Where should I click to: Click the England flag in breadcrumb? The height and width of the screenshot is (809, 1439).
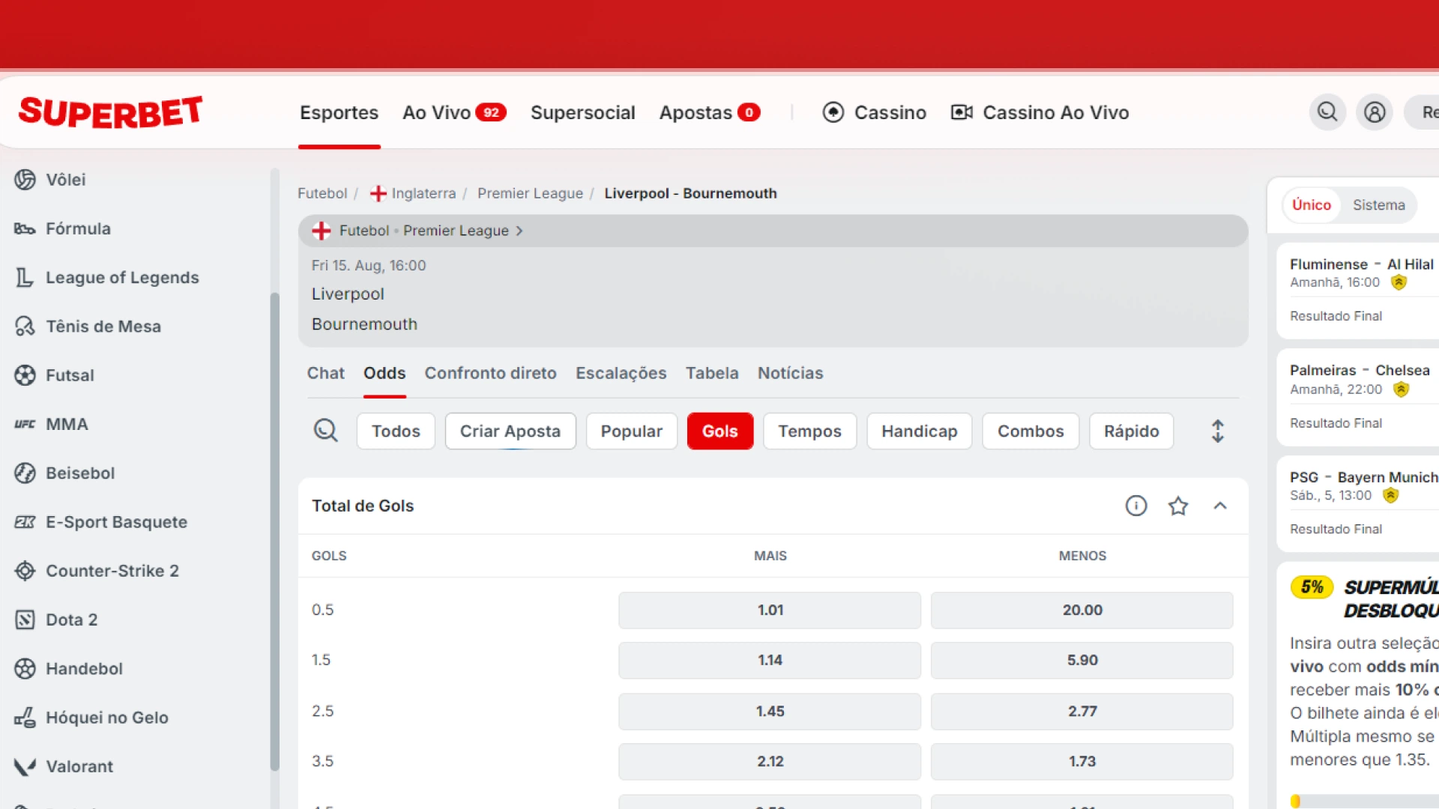pos(378,193)
